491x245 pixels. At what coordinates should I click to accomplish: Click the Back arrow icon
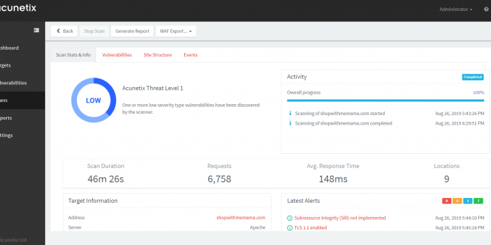coord(58,31)
